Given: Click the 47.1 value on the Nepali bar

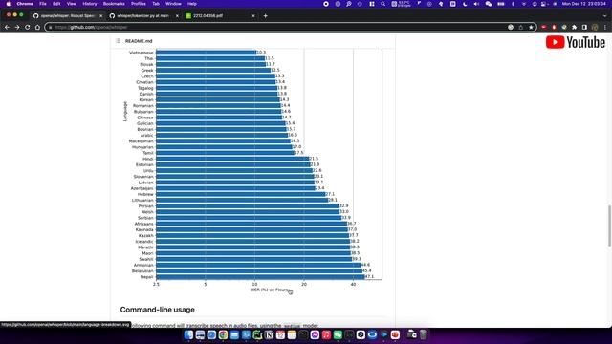Looking at the screenshot, I should coord(369,276).
